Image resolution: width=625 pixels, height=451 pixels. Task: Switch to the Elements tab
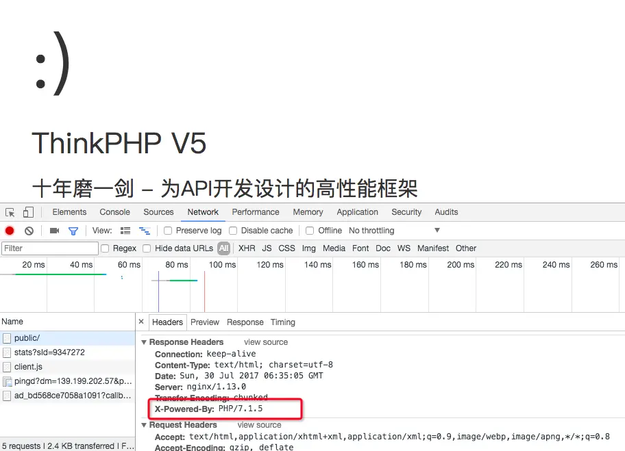point(69,212)
